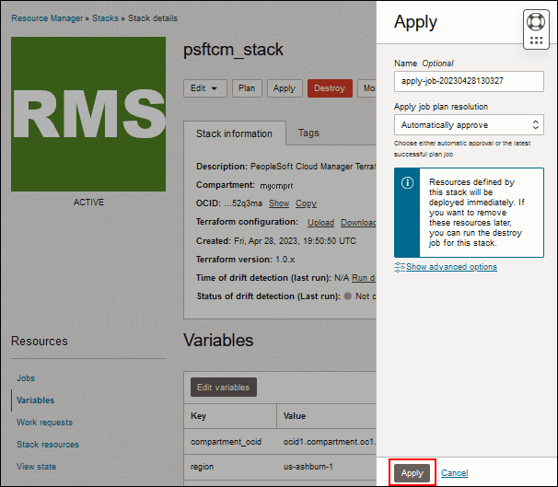The width and height of the screenshot is (558, 487).
Task: Click the Terraform version 1.0.x text
Action: tap(245, 260)
